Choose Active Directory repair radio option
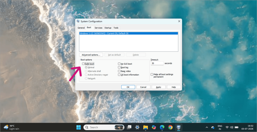 coord(86,75)
